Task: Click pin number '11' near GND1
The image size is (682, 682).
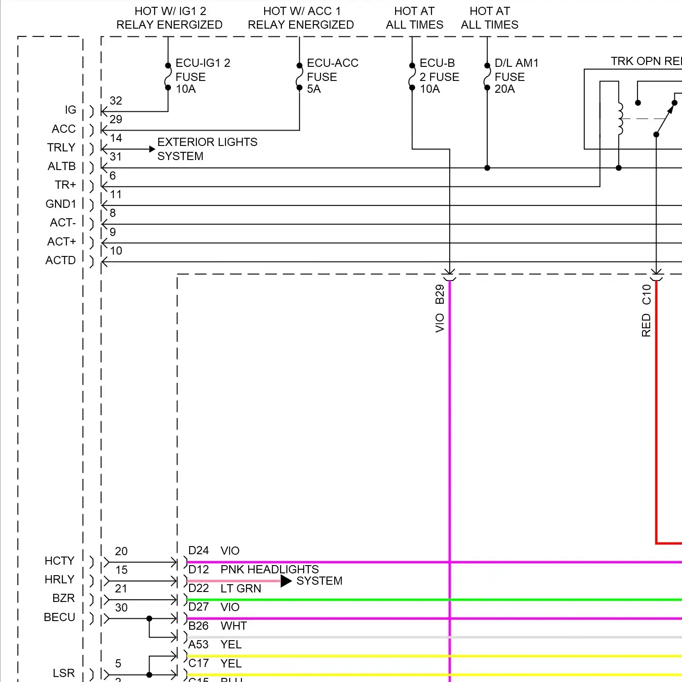Action: 116,195
